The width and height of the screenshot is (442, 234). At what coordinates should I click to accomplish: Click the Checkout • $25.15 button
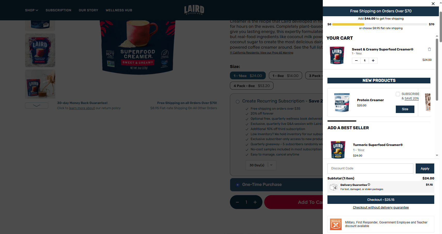(381, 200)
